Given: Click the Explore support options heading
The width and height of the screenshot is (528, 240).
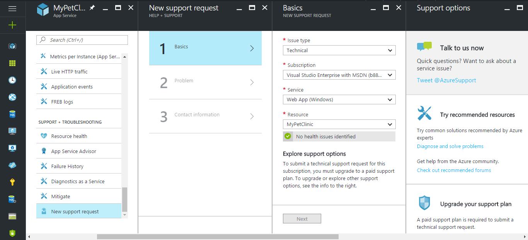Looking at the screenshot, I should 314,154.
